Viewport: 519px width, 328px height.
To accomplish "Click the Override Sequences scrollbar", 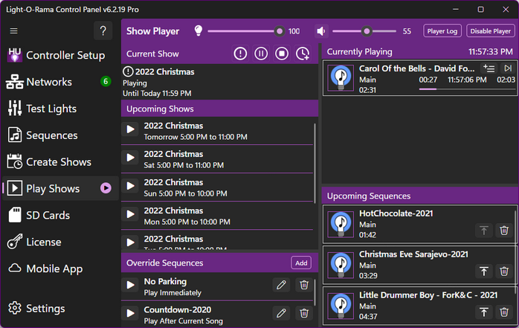I will coord(315,292).
